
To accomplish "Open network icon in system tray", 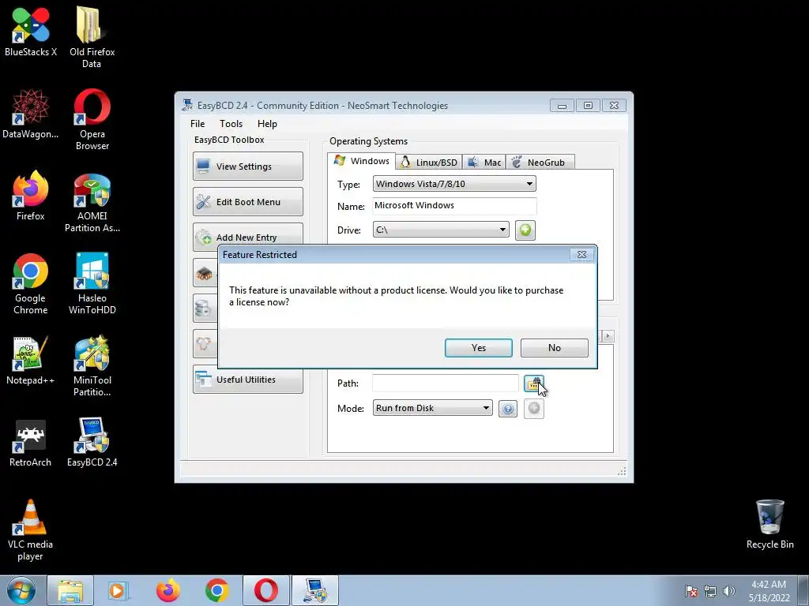I will click(x=710, y=591).
